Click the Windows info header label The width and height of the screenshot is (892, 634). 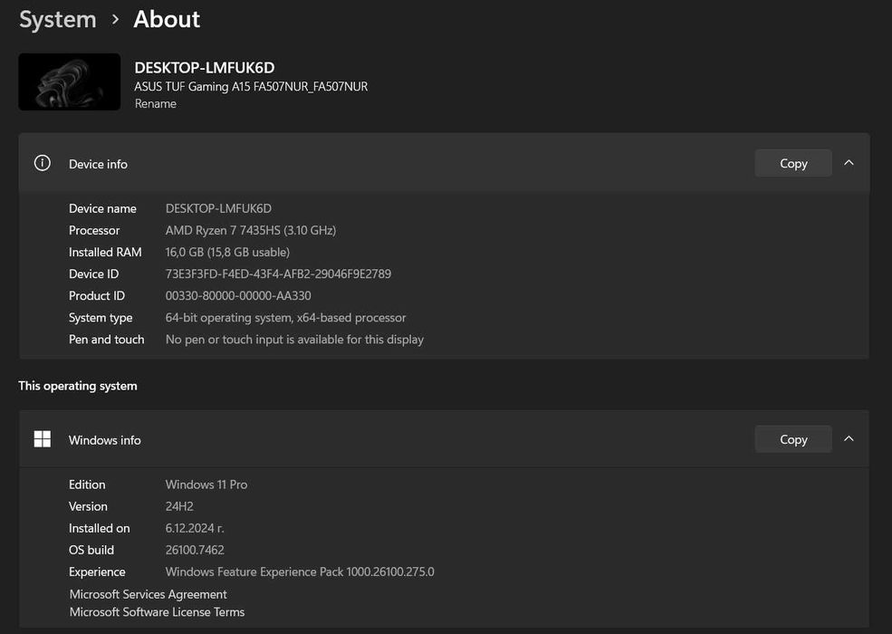(x=105, y=440)
